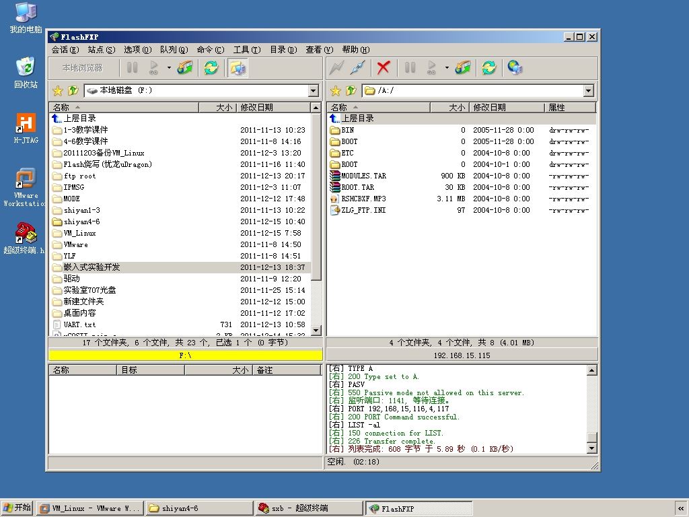
Task: Open the 工具(T) menu
Action: pos(247,50)
